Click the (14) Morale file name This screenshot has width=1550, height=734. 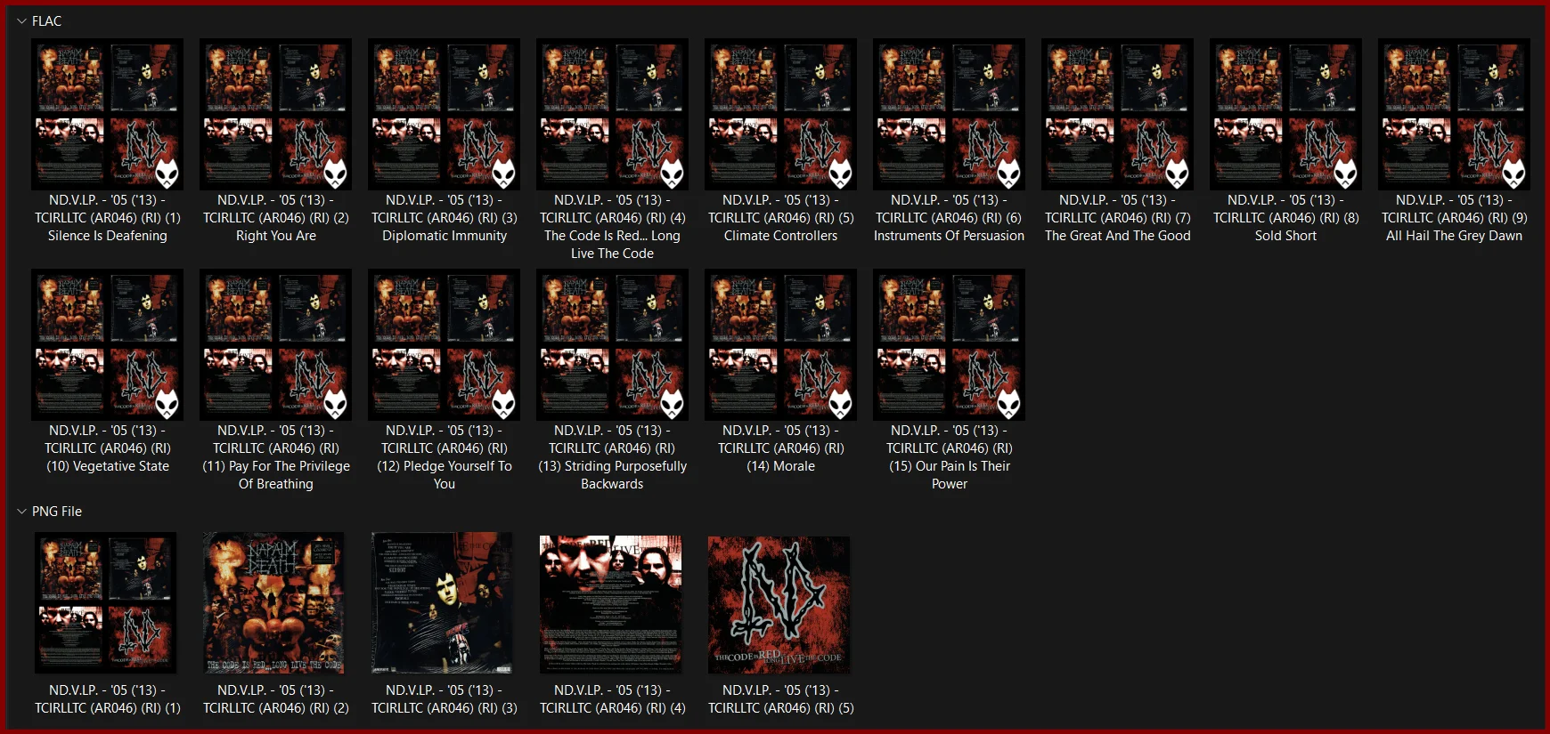click(x=781, y=448)
